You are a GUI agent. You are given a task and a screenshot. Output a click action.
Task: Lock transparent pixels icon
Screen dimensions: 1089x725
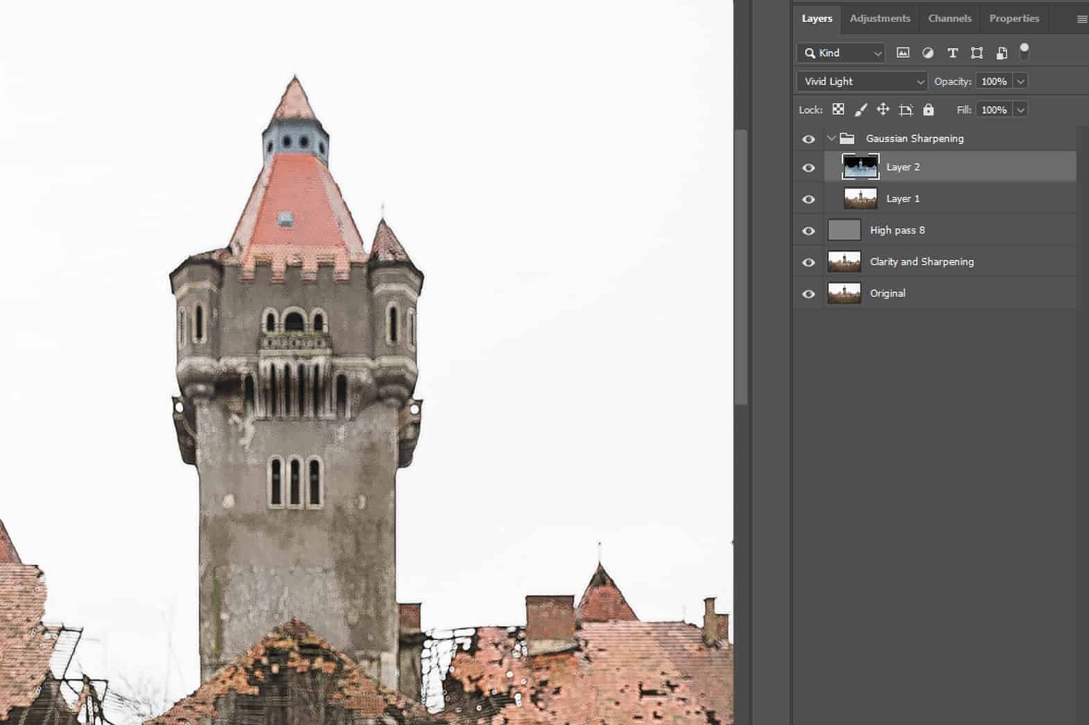pos(838,109)
